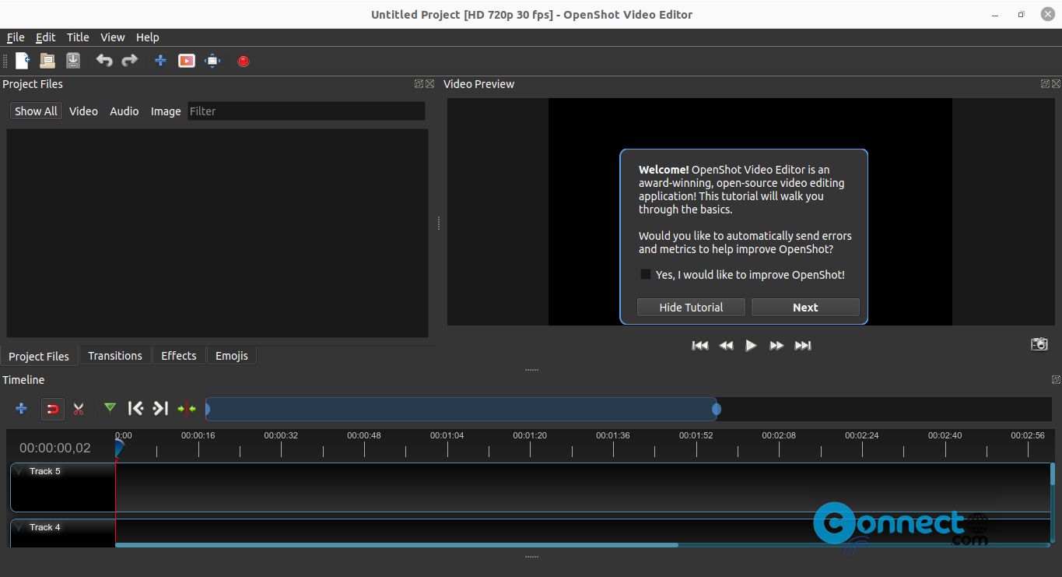The image size is (1062, 577).
Task: Add a marker with the green triangle
Action: pyautogui.click(x=110, y=407)
